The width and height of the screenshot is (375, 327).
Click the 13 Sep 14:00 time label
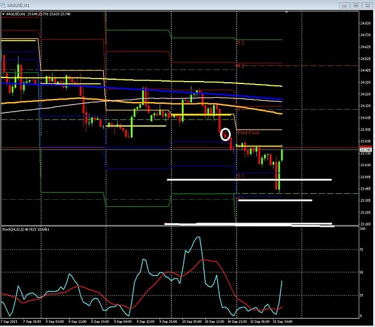tap(283, 322)
